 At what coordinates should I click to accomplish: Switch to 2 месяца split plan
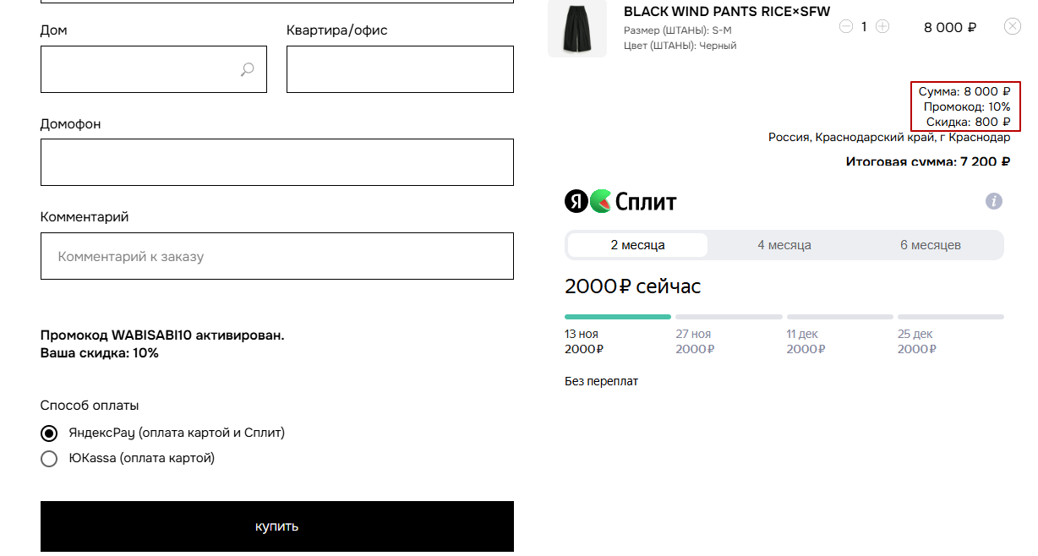pyautogui.click(x=637, y=245)
